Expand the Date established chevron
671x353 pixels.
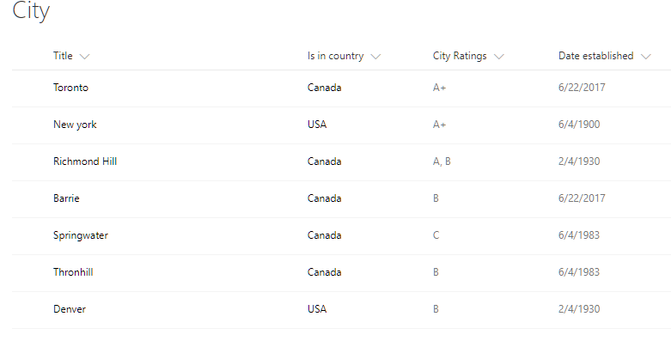pyautogui.click(x=646, y=57)
